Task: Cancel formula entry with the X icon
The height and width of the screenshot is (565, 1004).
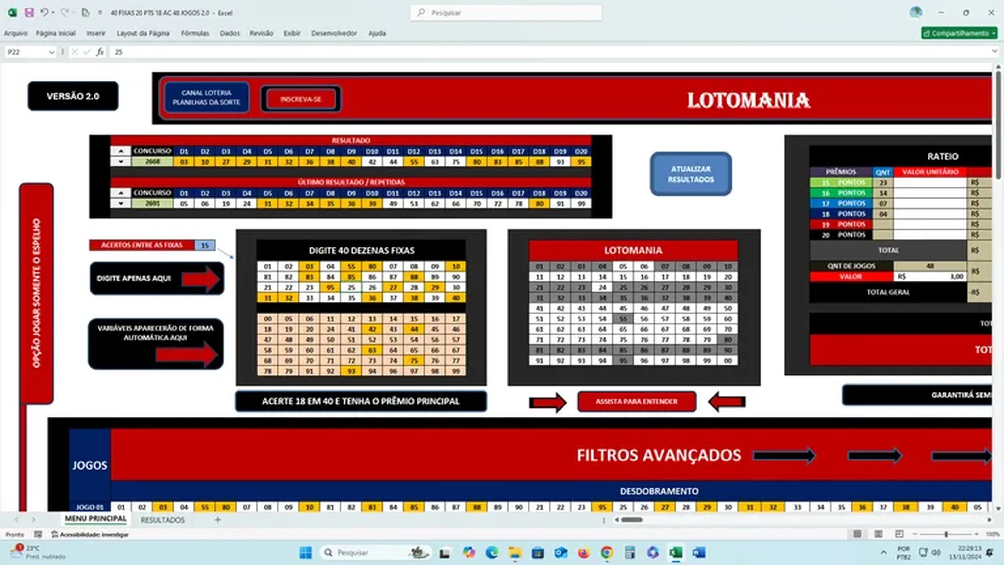Action: (x=75, y=52)
